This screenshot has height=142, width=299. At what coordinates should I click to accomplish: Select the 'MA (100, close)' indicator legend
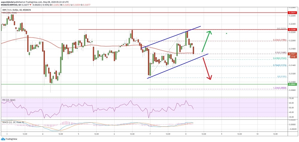[9, 13]
